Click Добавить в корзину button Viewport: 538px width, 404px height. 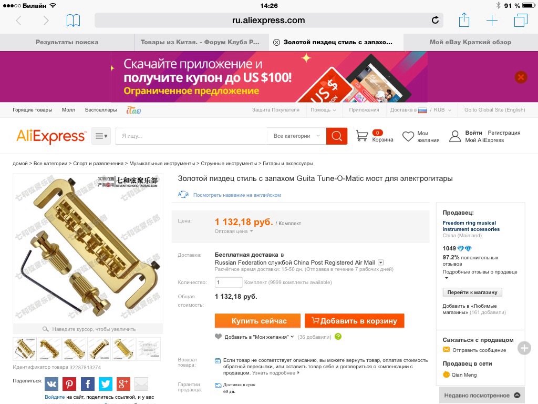click(355, 321)
